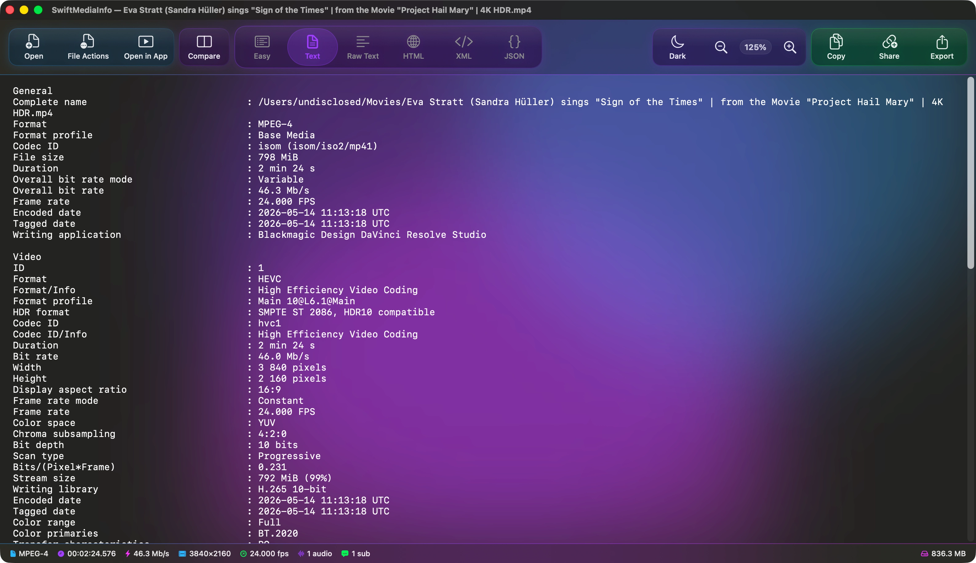976x563 pixels.
Task: Click the 'isom (isom/iso2/mp41)' codec value
Action: (318, 146)
